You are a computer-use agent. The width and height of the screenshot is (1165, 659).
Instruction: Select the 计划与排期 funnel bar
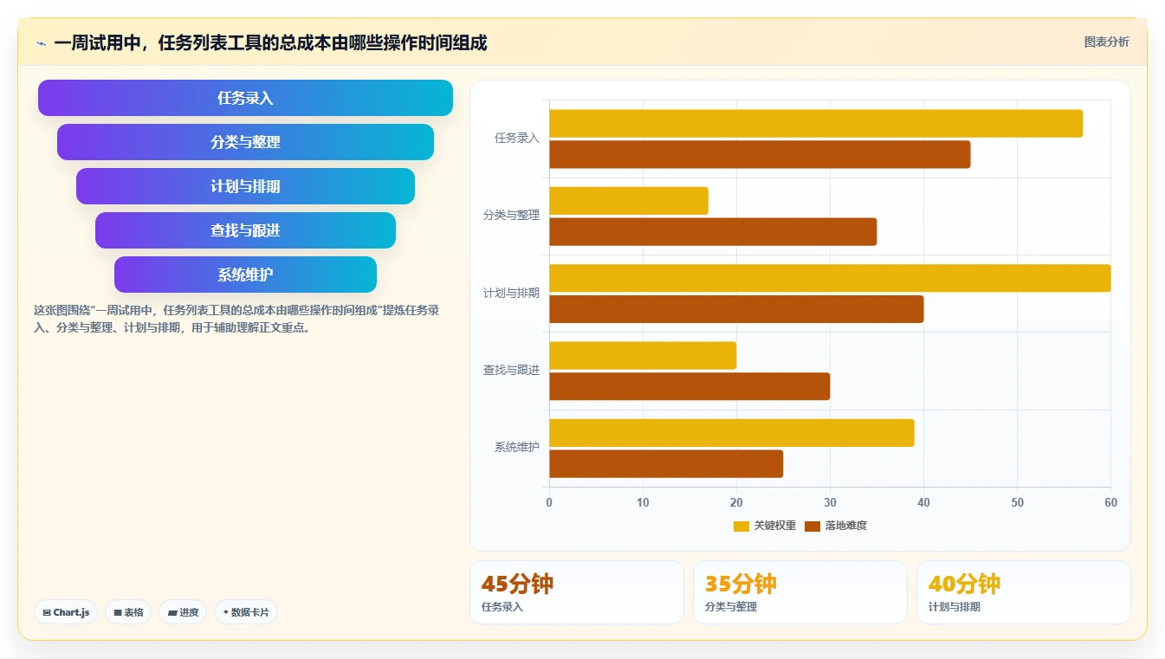(245, 186)
